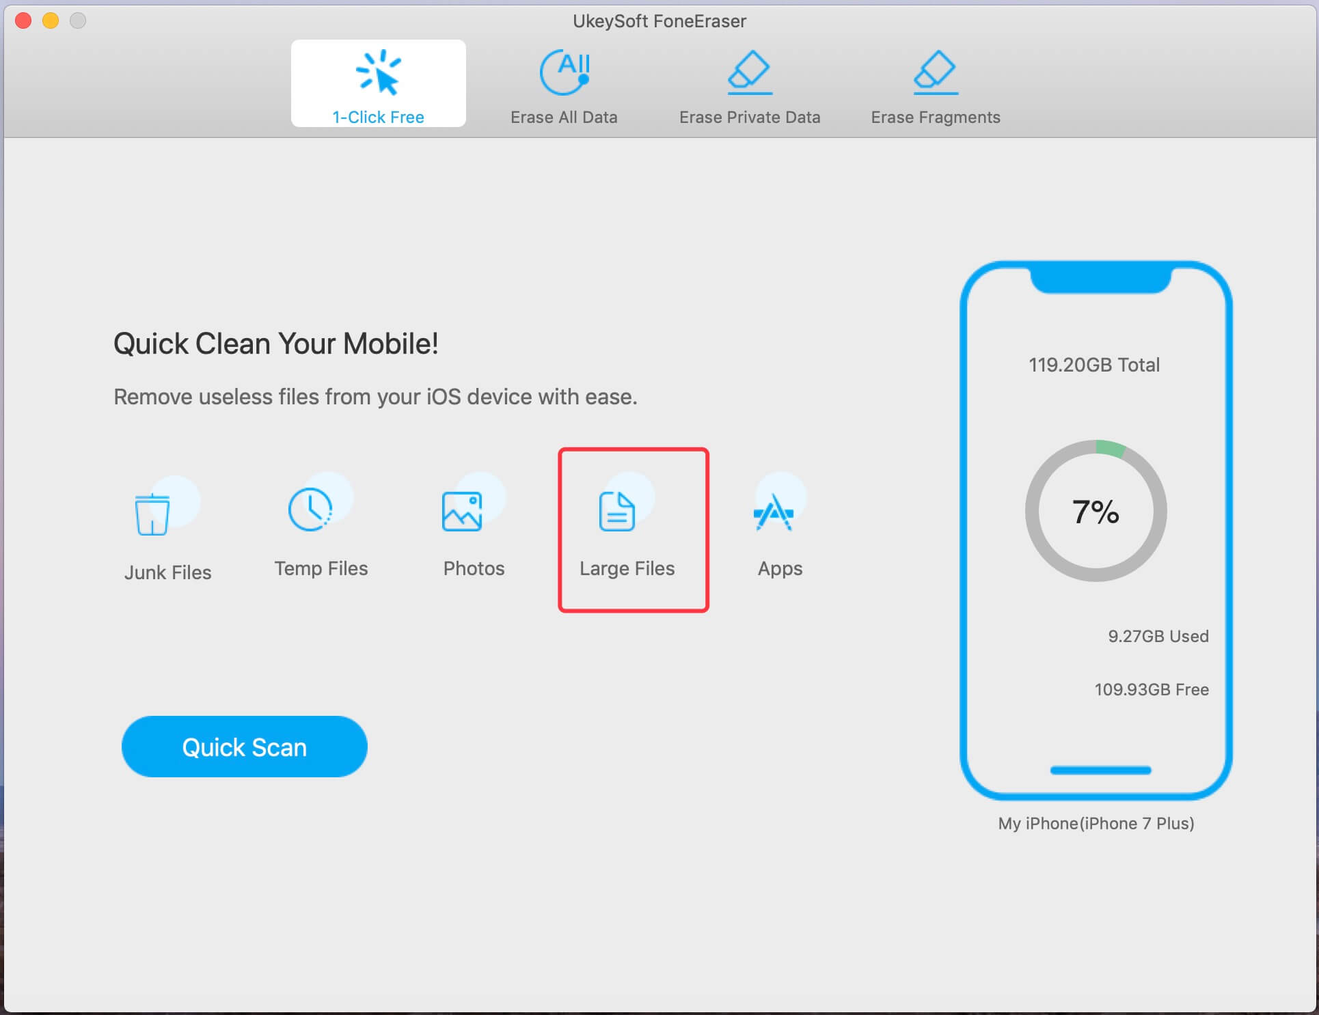1319x1015 pixels.
Task: Open UkeySoft FoneEraser app menu
Action: pos(661,16)
